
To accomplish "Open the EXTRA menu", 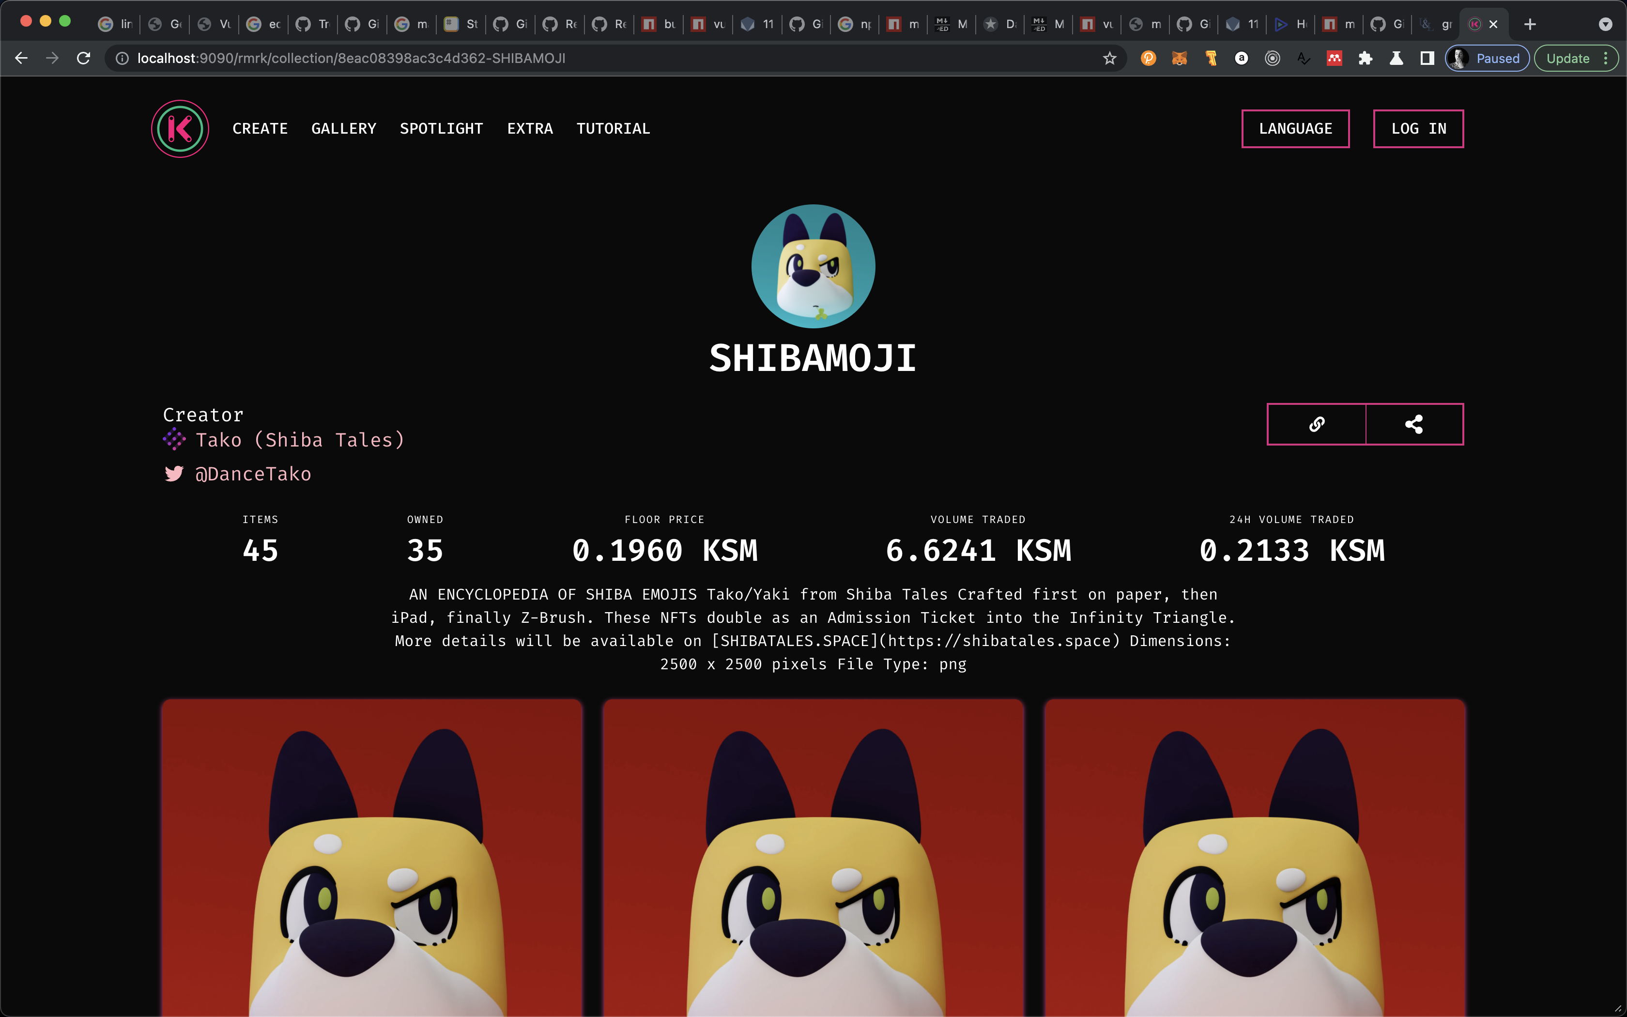I will click(x=530, y=128).
